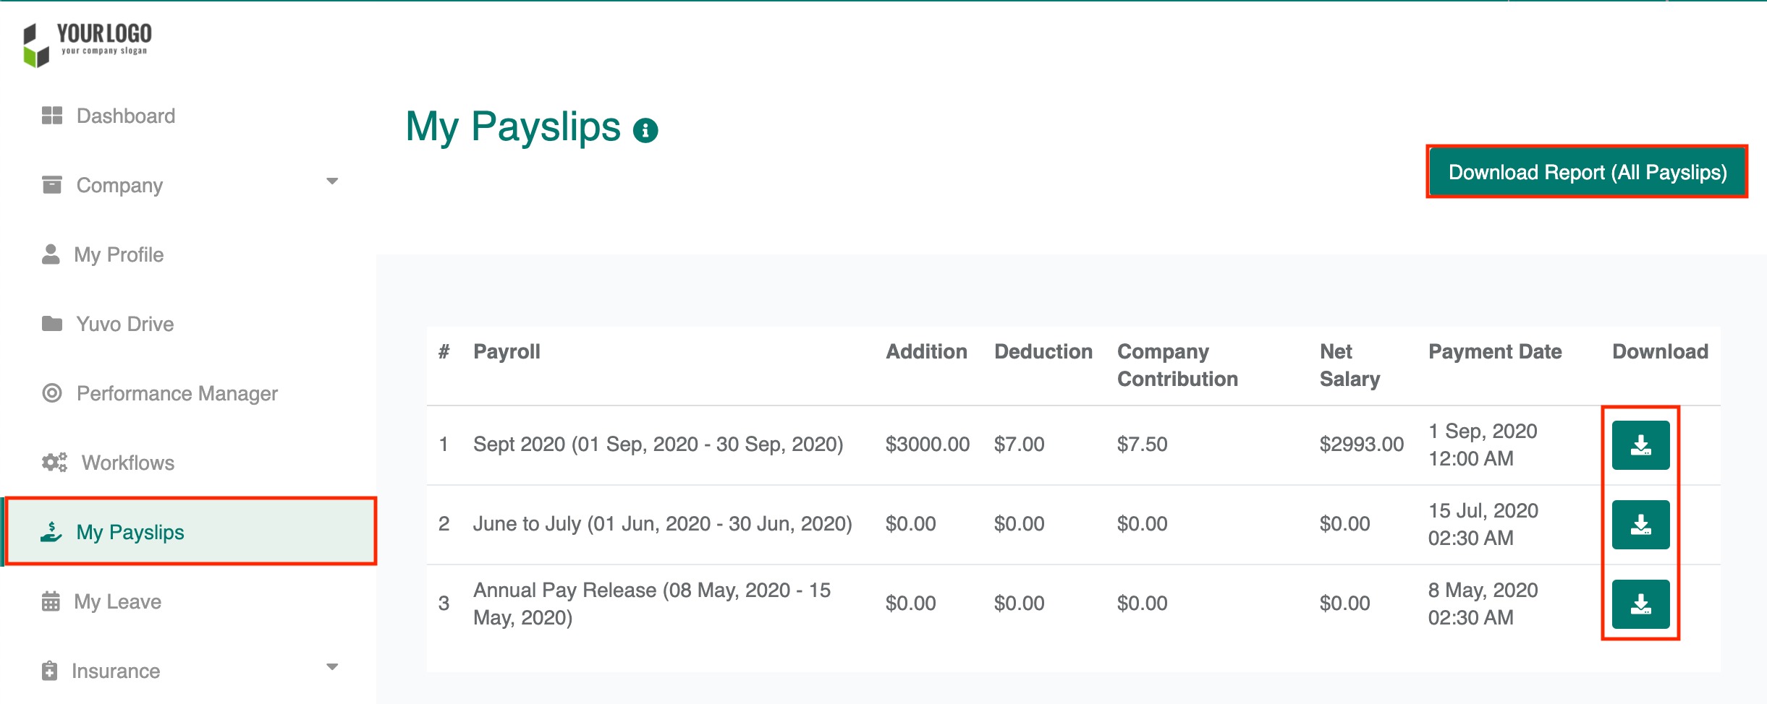The height and width of the screenshot is (704, 1767).
Task: Download the Annual Pay Release payslip
Action: (x=1640, y=604)
